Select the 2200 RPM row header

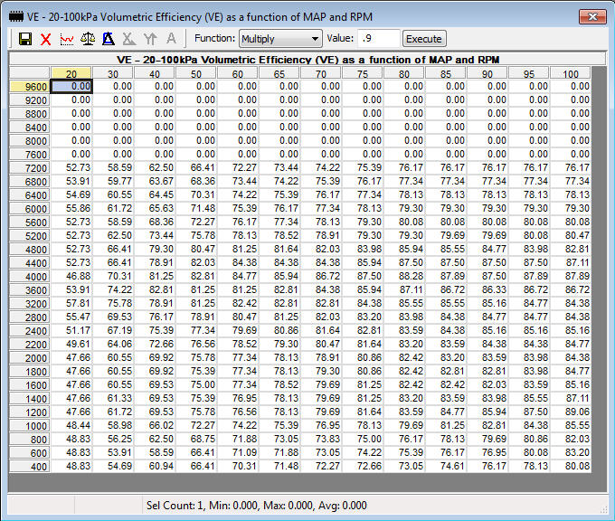pyautogui.click(x=30, y=345)
